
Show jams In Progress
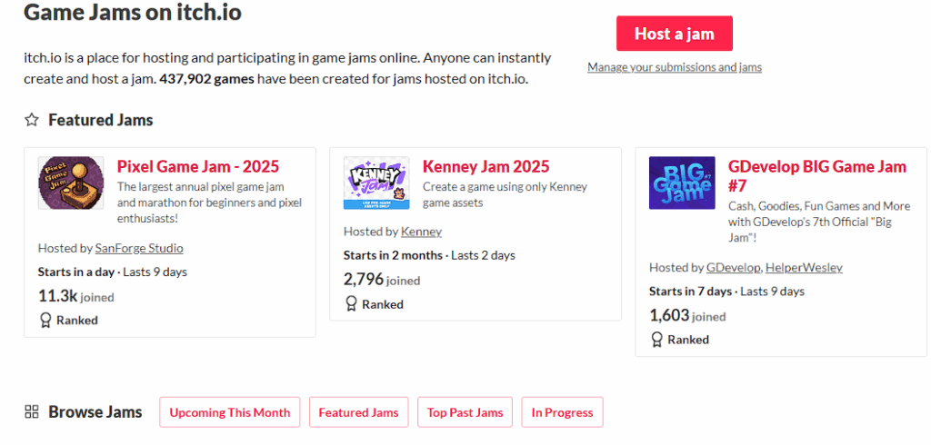562,412
